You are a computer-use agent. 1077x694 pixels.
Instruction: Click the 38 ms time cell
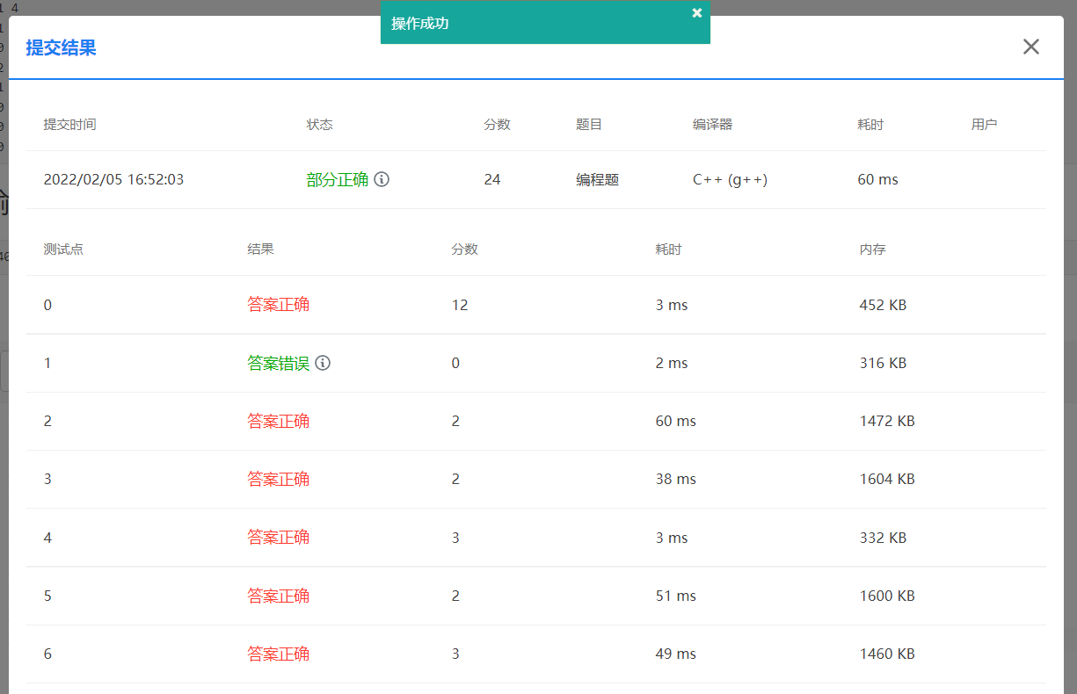(676, 479)
